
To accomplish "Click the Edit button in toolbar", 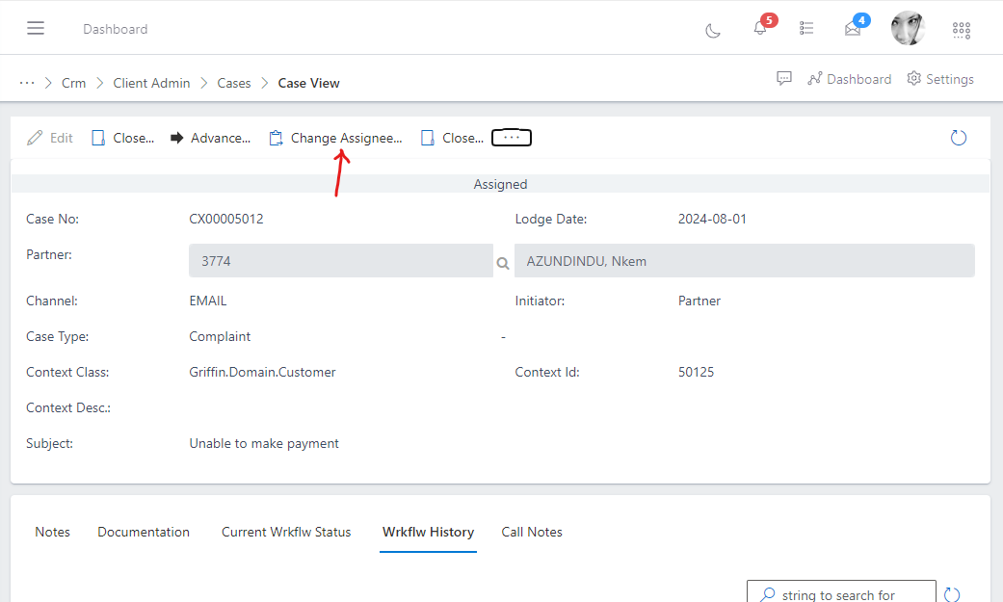I will (x=50, y=138).
